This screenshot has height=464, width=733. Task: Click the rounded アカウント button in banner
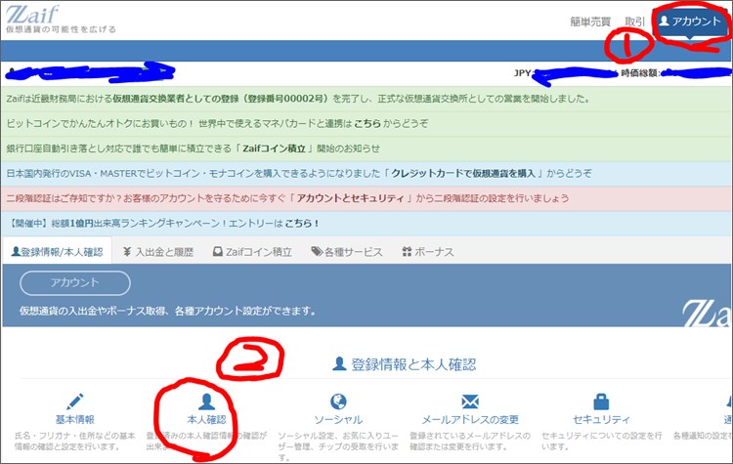tap(75, 282)
